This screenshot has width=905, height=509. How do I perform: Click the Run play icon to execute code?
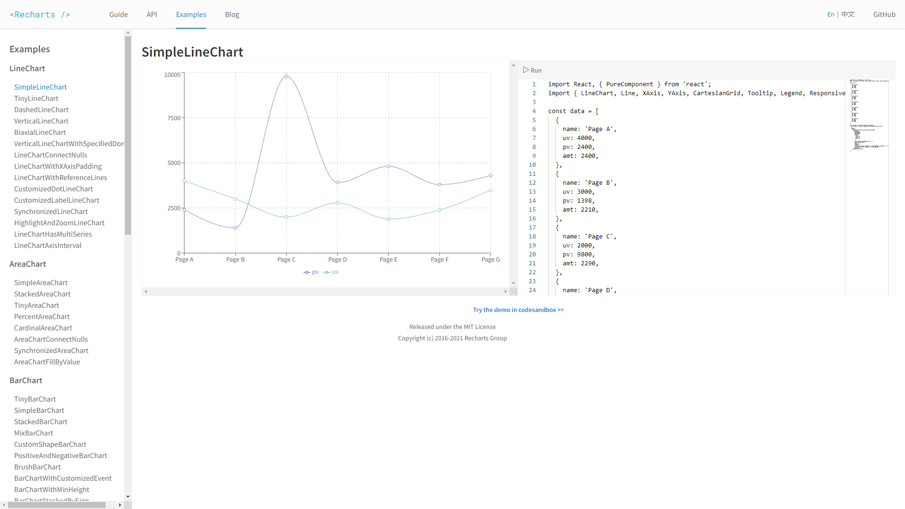pos(526,70)
